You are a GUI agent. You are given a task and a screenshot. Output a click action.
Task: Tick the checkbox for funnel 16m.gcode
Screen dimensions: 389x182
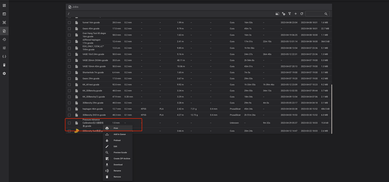point(70,22)
